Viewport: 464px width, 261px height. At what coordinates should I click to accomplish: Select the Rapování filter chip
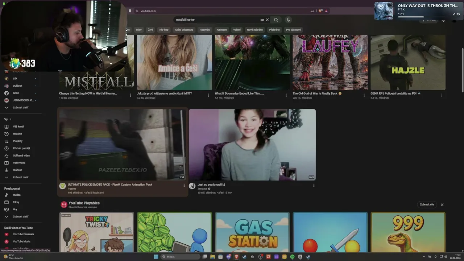(x=205, y=30)
